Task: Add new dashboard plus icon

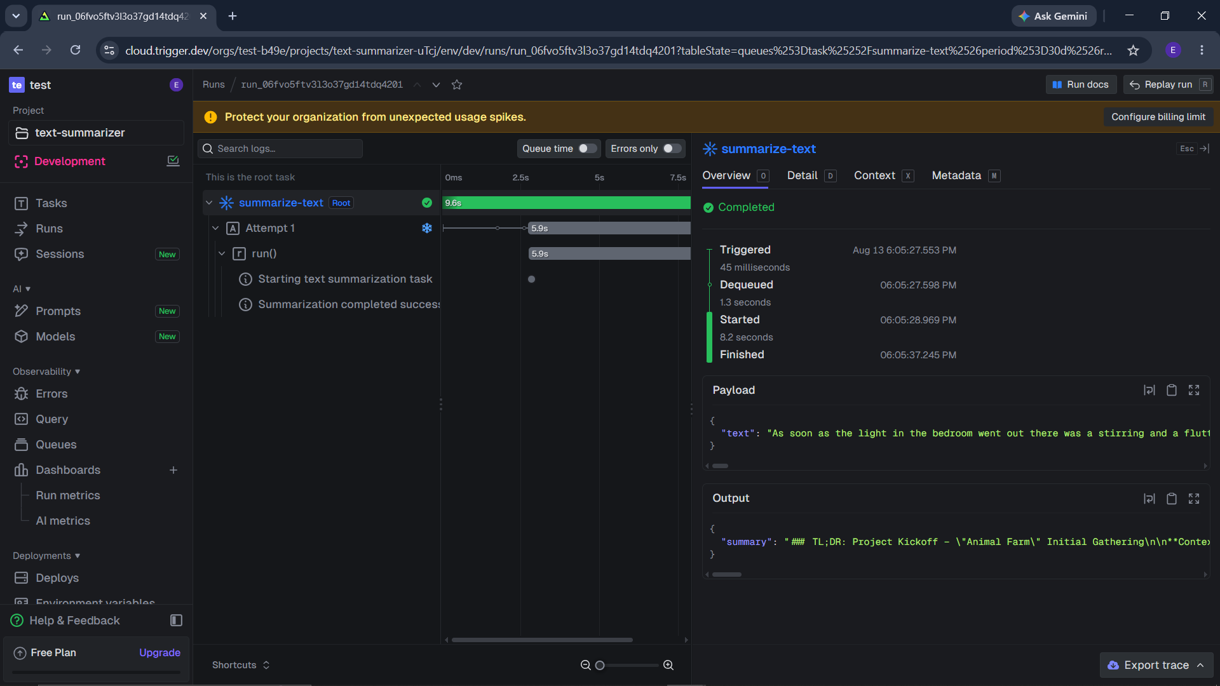Action: (x=173, y=470)
